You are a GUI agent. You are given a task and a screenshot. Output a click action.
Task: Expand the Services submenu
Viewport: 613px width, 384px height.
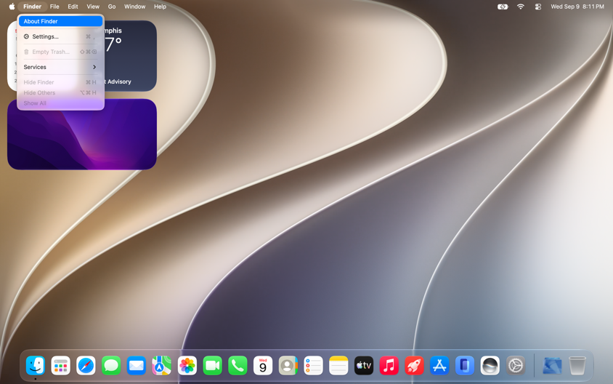60,67
